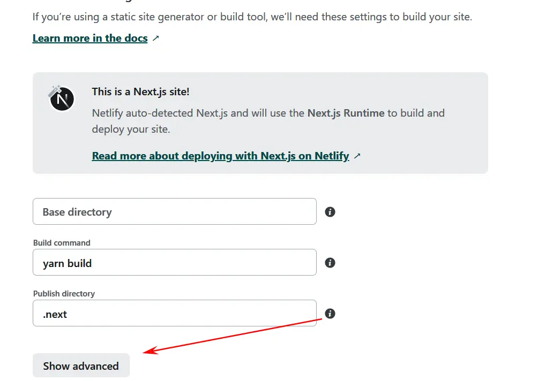Click the 'Publish directory' field label

[x=64, y=293]
